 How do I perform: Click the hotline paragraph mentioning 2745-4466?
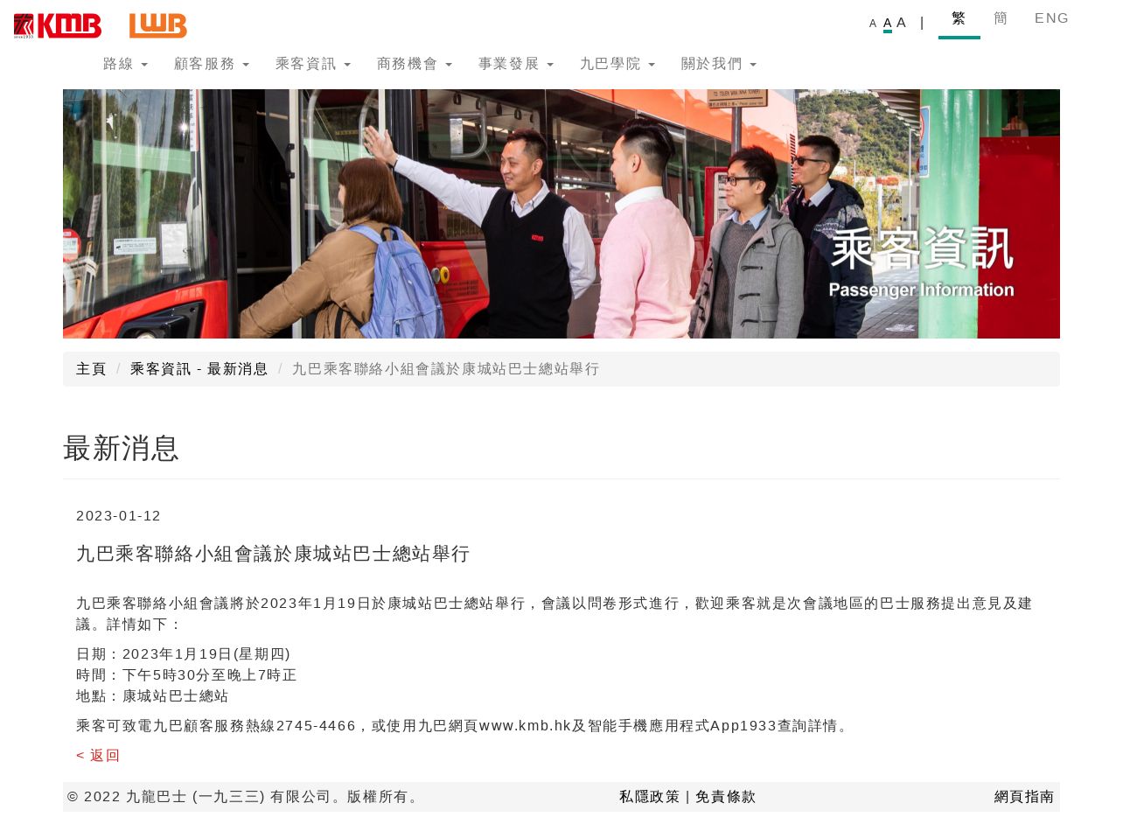coord(464,726)
